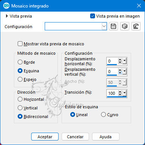
Task: Enable Mostrar vista previa de mosaico
Action: coord(20,44)
